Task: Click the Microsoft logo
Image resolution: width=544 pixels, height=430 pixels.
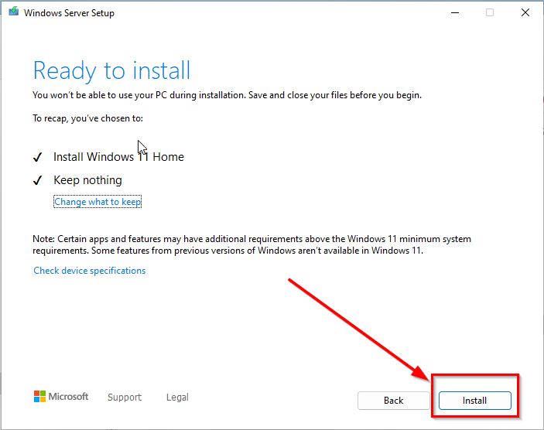Action: click(61, 397)
